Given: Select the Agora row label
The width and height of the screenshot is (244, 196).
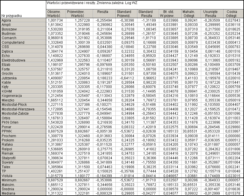Looking at the screenshot, I should point(23,20).
